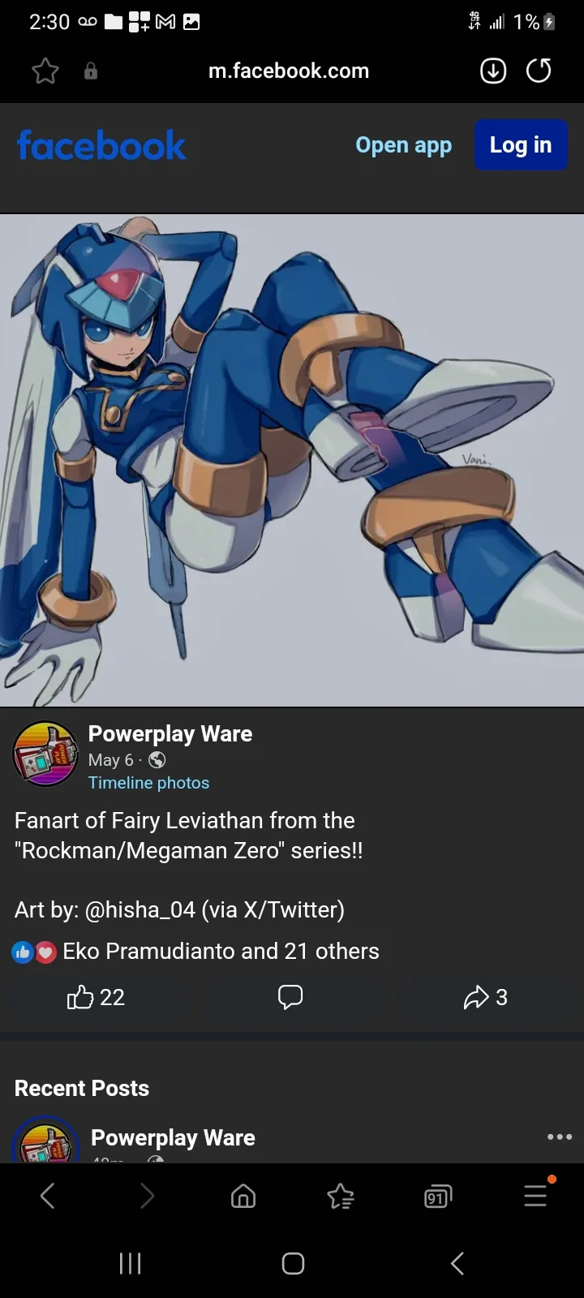Open the Fairy Leviathan fanart image

292,460
